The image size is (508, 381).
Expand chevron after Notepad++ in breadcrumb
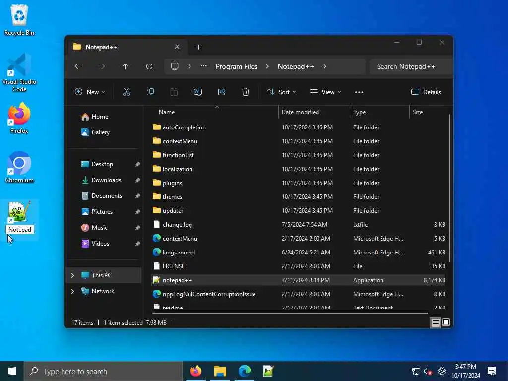(x=325, y=66)
